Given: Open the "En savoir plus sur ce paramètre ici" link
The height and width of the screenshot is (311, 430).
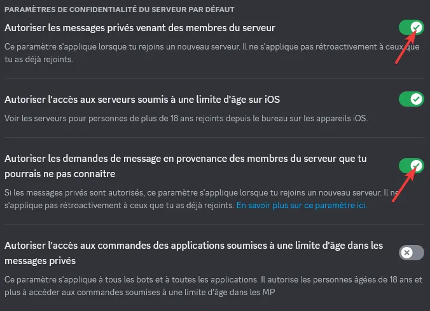Looking at the screenshot, I should [302, 206].
